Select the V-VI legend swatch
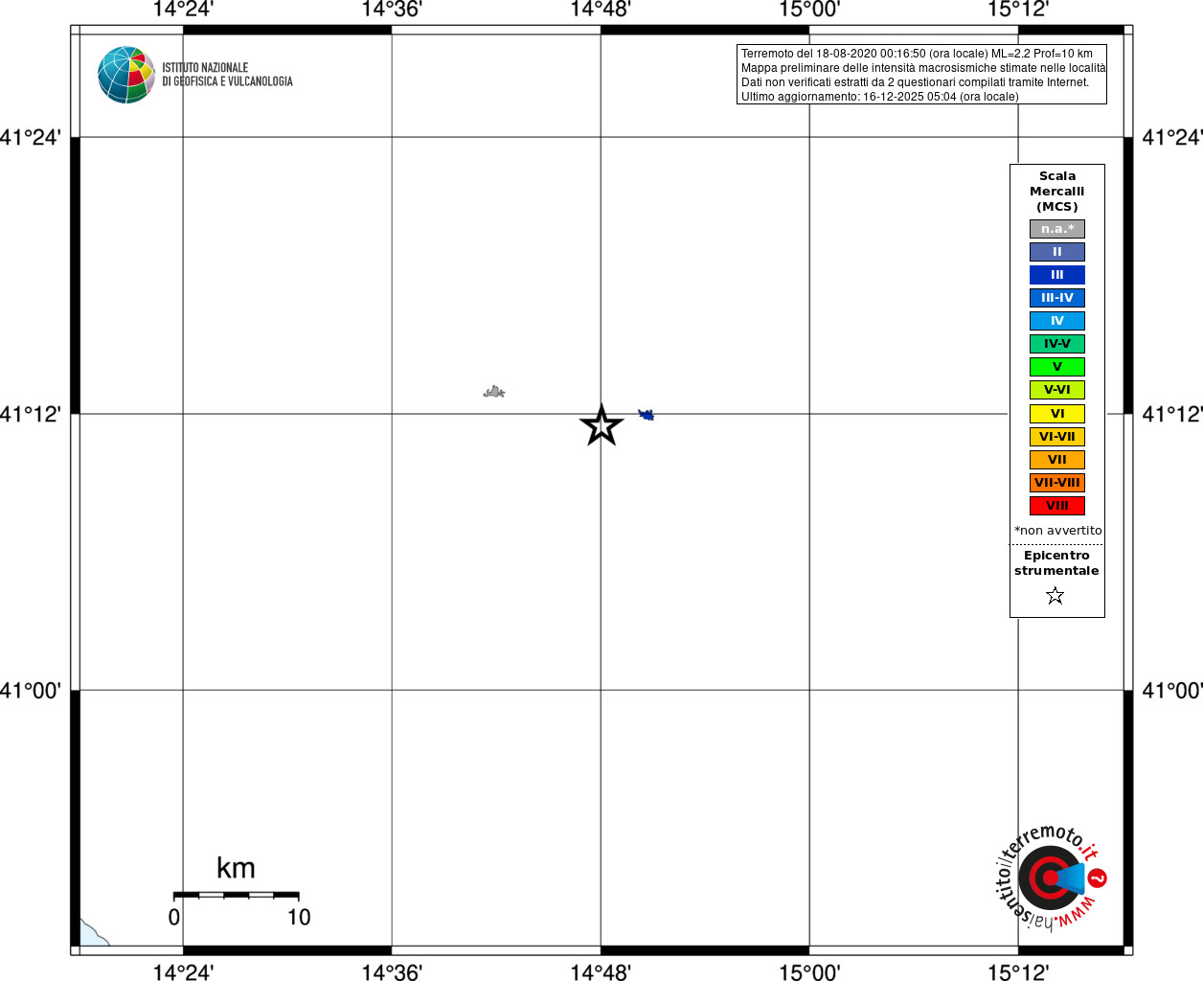This screenshot has width=1203, height=981. click(1057, 390)
